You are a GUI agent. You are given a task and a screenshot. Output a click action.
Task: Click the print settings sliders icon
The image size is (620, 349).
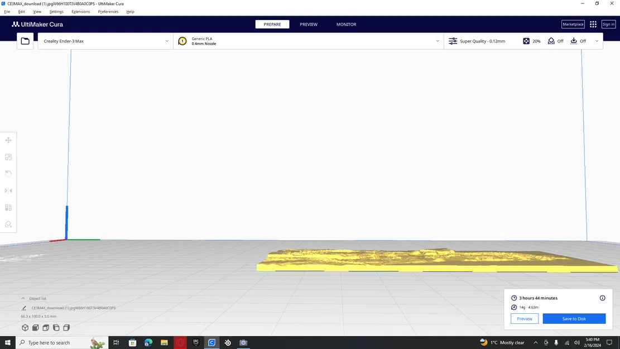click(x=453, y=41)
